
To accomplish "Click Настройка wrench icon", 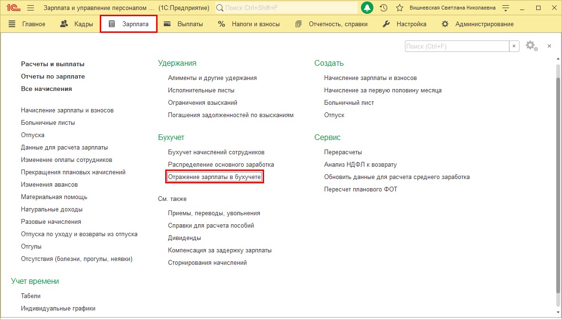I will pyautogui.click(x=386, y=24).
